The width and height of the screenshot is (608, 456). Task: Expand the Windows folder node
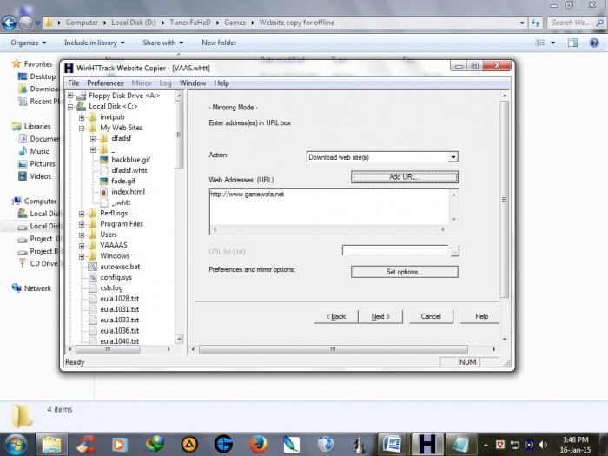[82, 256]
